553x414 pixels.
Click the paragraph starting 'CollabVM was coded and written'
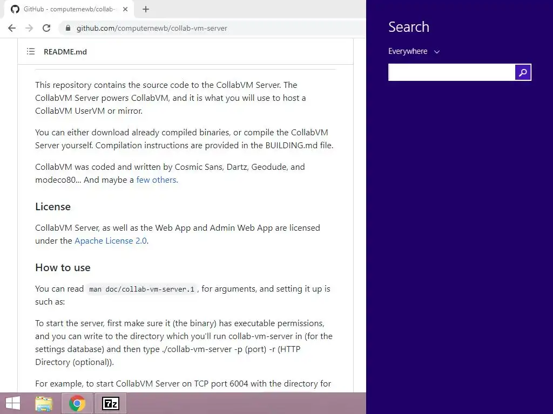pos(170,173)
